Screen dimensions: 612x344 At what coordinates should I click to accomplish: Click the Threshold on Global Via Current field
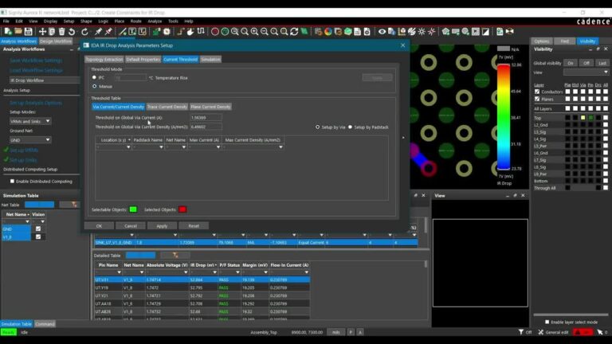(206, 117)
